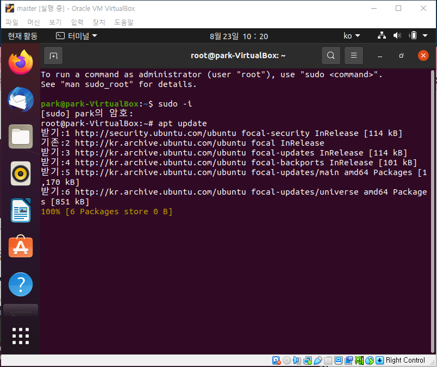Screen dimensions: 437x367
Task: Open Firefox from the Ubuntu dock
Action: click(x=21, y=62)
